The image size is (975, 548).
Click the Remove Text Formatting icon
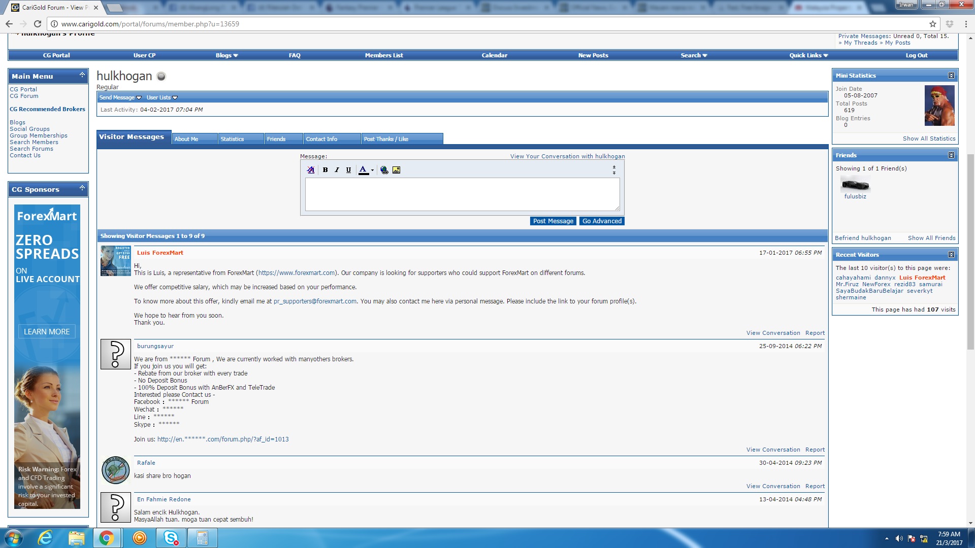pyautogui.click(x=311, y=170)
